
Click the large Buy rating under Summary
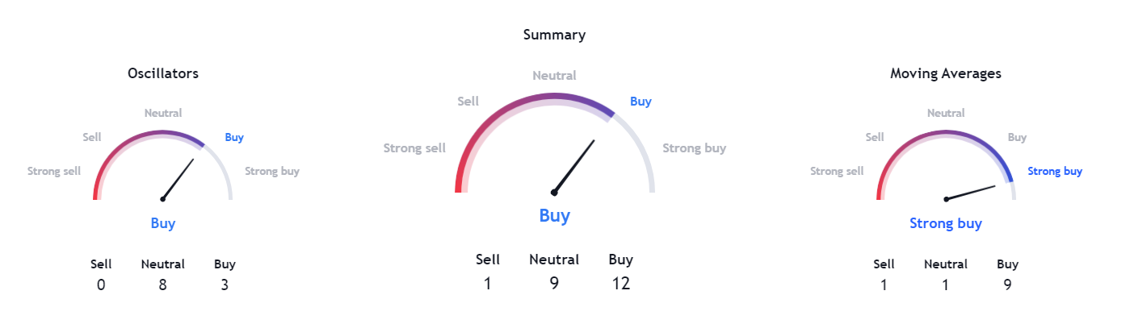(x=554, y=216)
